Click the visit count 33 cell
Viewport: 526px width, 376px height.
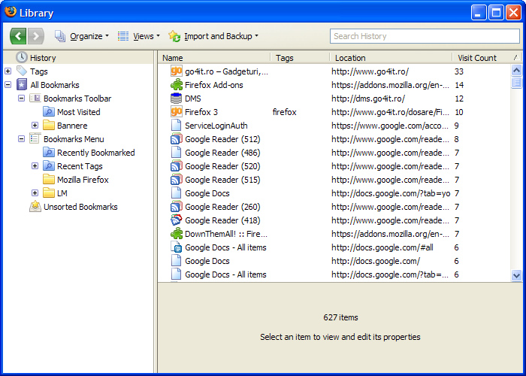(459, 71)
